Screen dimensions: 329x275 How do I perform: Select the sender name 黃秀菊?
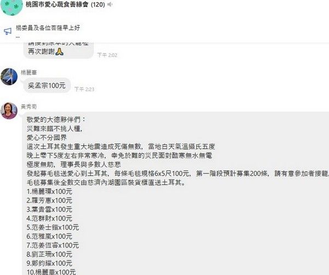tap(29, 107)
